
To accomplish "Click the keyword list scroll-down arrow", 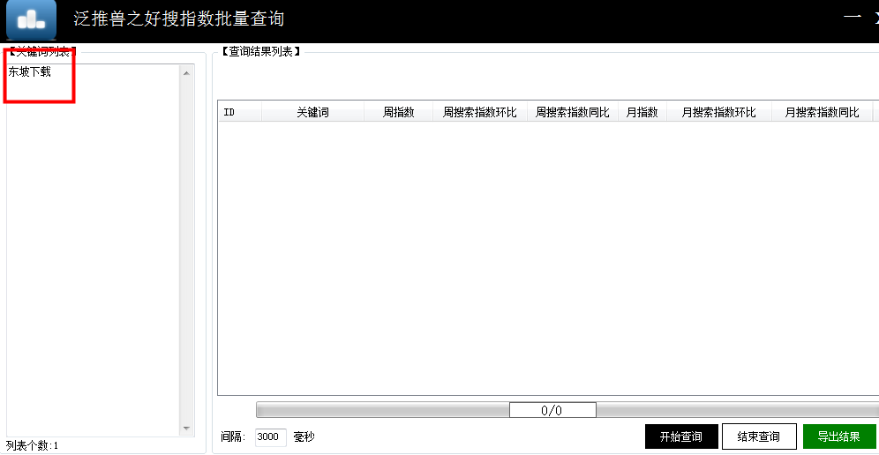I will pos(187,429).
